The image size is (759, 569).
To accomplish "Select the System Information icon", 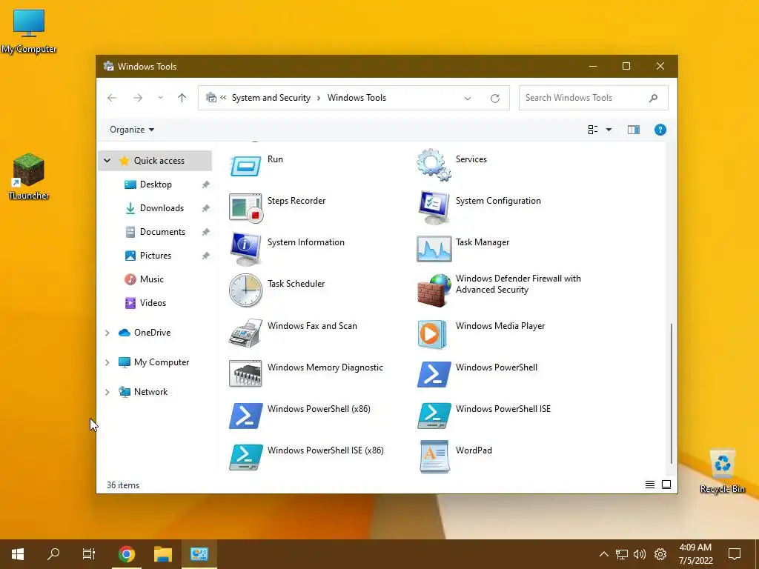I will pyautogui.click(x=245, y=249).
